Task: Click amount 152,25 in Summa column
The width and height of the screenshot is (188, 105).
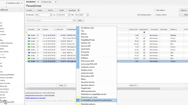Action: pyautogui.click(x=136, y=44)
